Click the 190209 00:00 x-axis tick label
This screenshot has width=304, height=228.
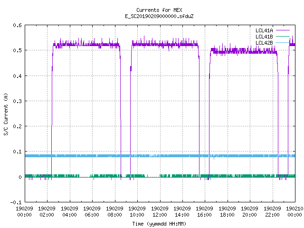[24, 212]
